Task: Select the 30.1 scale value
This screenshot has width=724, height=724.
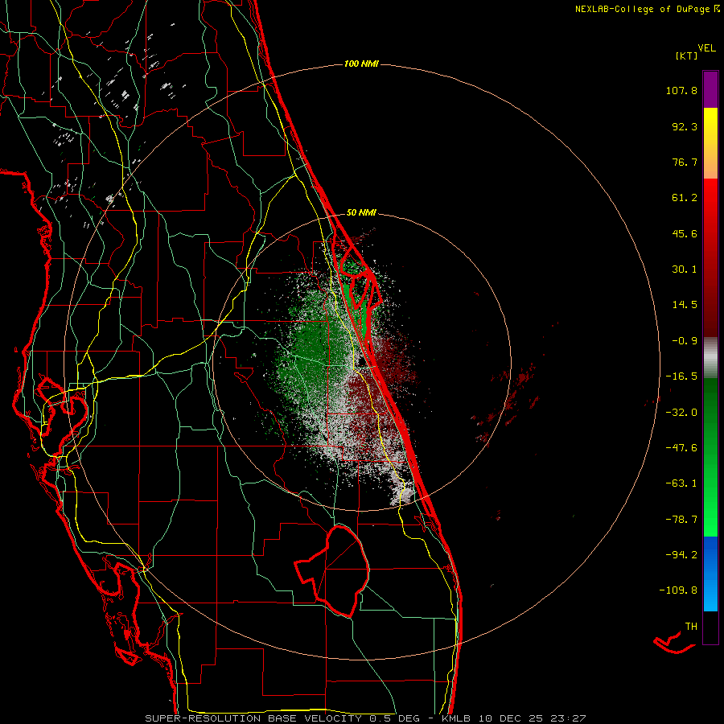Action: [x=685, y=269]
